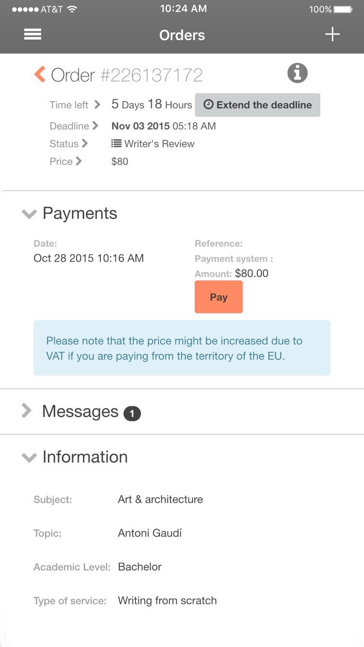Image resolution: width=364 pixels, height=647 pixels.
Task: Tap the Status arrow icon
Action: click(85, 144)
